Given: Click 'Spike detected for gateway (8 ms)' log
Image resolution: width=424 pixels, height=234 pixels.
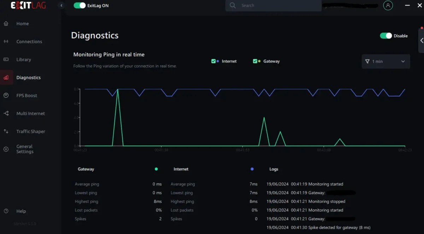Looking at the screenshot, I should 318,228.
